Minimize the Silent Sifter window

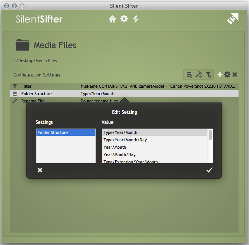[14, 6]
